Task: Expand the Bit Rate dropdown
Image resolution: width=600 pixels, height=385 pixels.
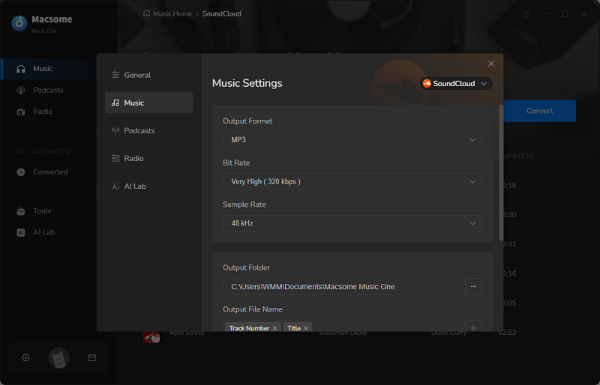Action: [352, 181]
